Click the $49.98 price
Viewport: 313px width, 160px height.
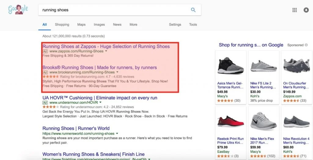(x=223, y=92)
